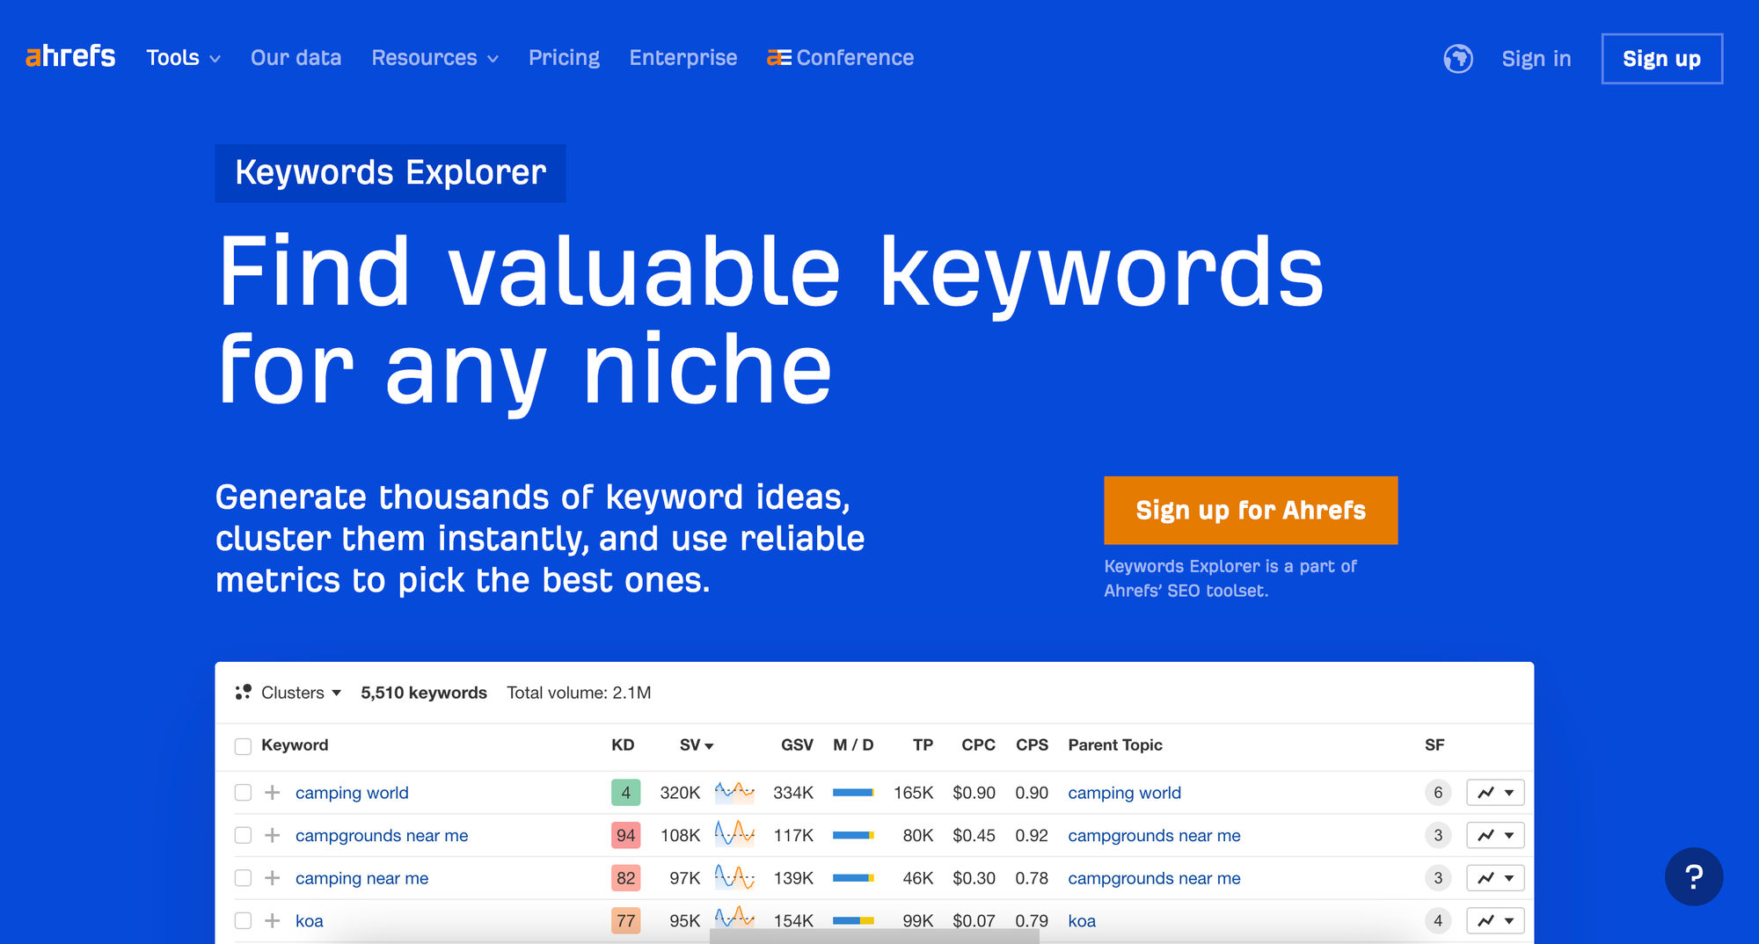Click KD badge 82
Viewport: 1759px width, 944px height.
point(625,878)
